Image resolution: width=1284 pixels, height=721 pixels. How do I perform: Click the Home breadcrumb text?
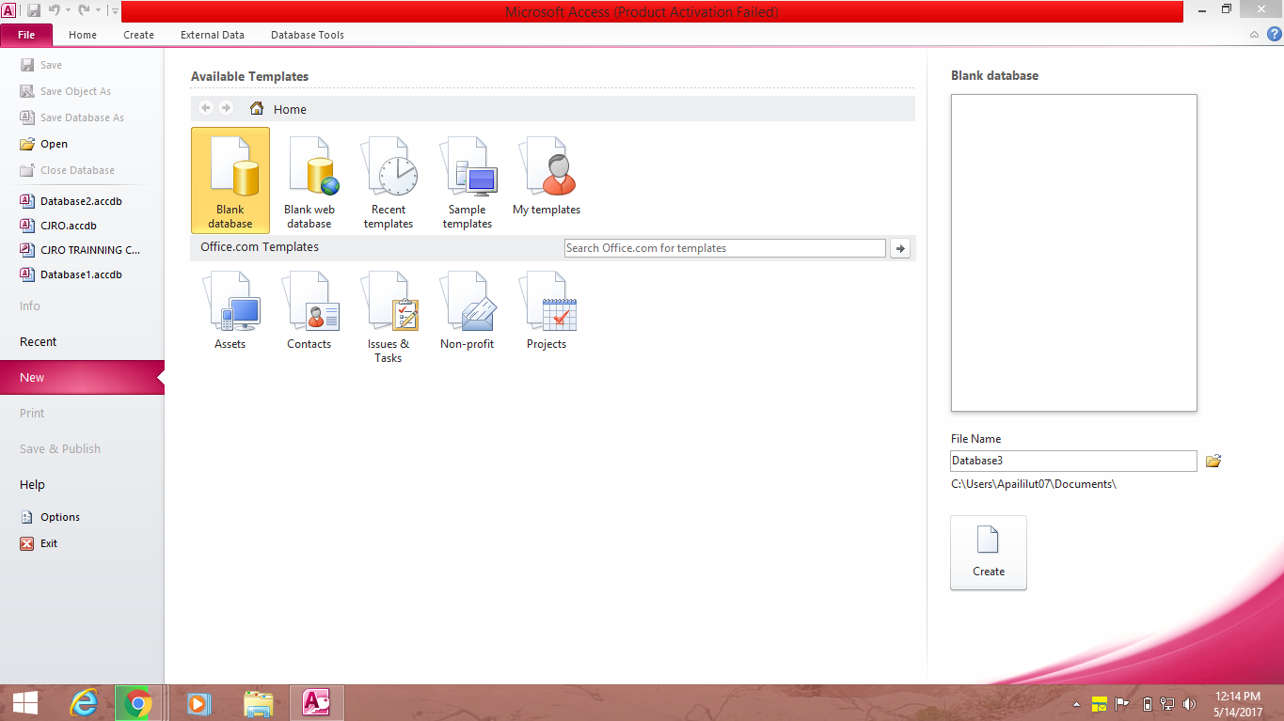[x=290, y=109]
